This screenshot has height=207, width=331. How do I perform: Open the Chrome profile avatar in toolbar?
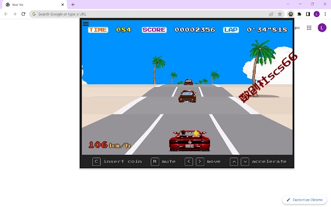coord(317,14)
